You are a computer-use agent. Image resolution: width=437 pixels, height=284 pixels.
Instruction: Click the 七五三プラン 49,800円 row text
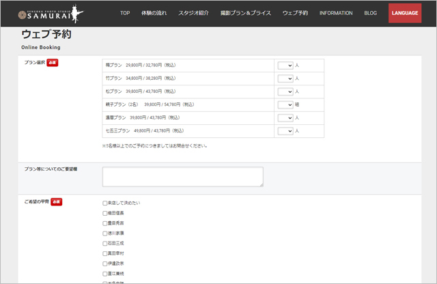[145, 130]
